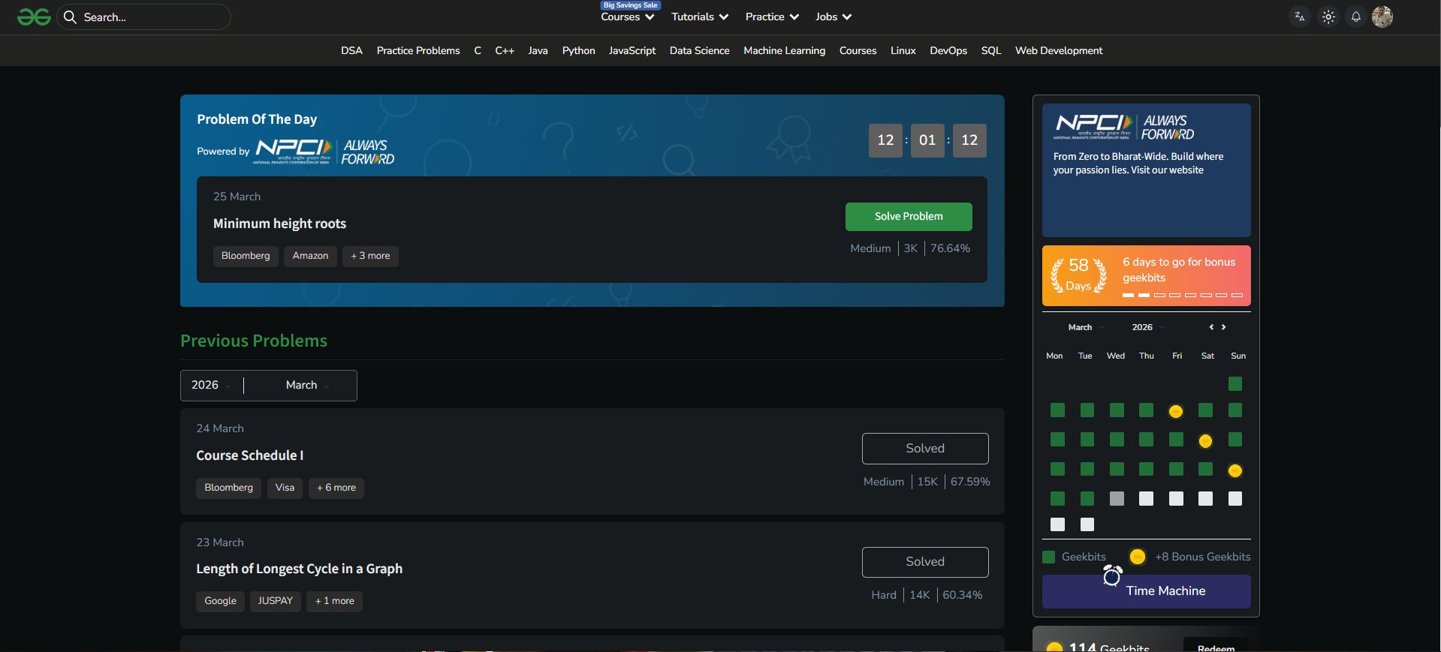Show the + 1 more company tags
The image size is (1441, 652).
click(x=334, y=601)
